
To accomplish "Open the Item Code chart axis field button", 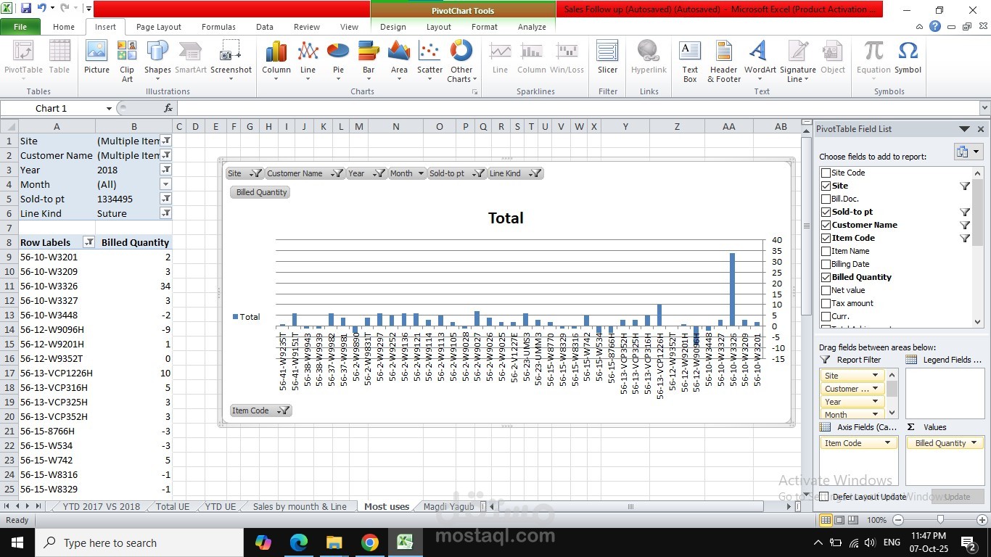I will pyautogui.click(x=260, y=410).
